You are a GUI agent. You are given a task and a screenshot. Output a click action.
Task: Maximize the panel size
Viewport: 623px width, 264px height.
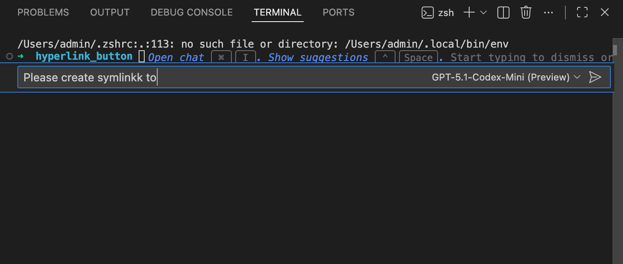click(x=582, y=13)
